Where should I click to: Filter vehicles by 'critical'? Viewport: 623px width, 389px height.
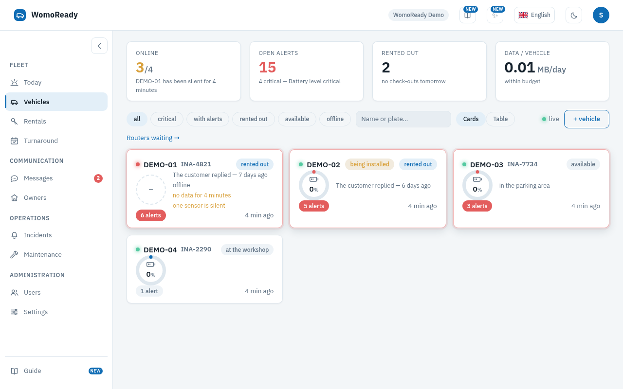coord(167,119)
